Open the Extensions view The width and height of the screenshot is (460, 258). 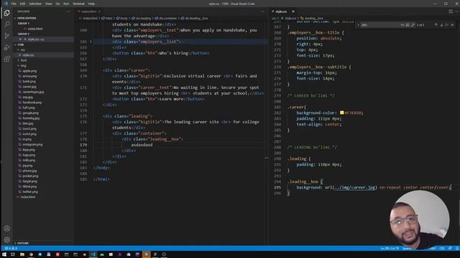click(6, 59)
